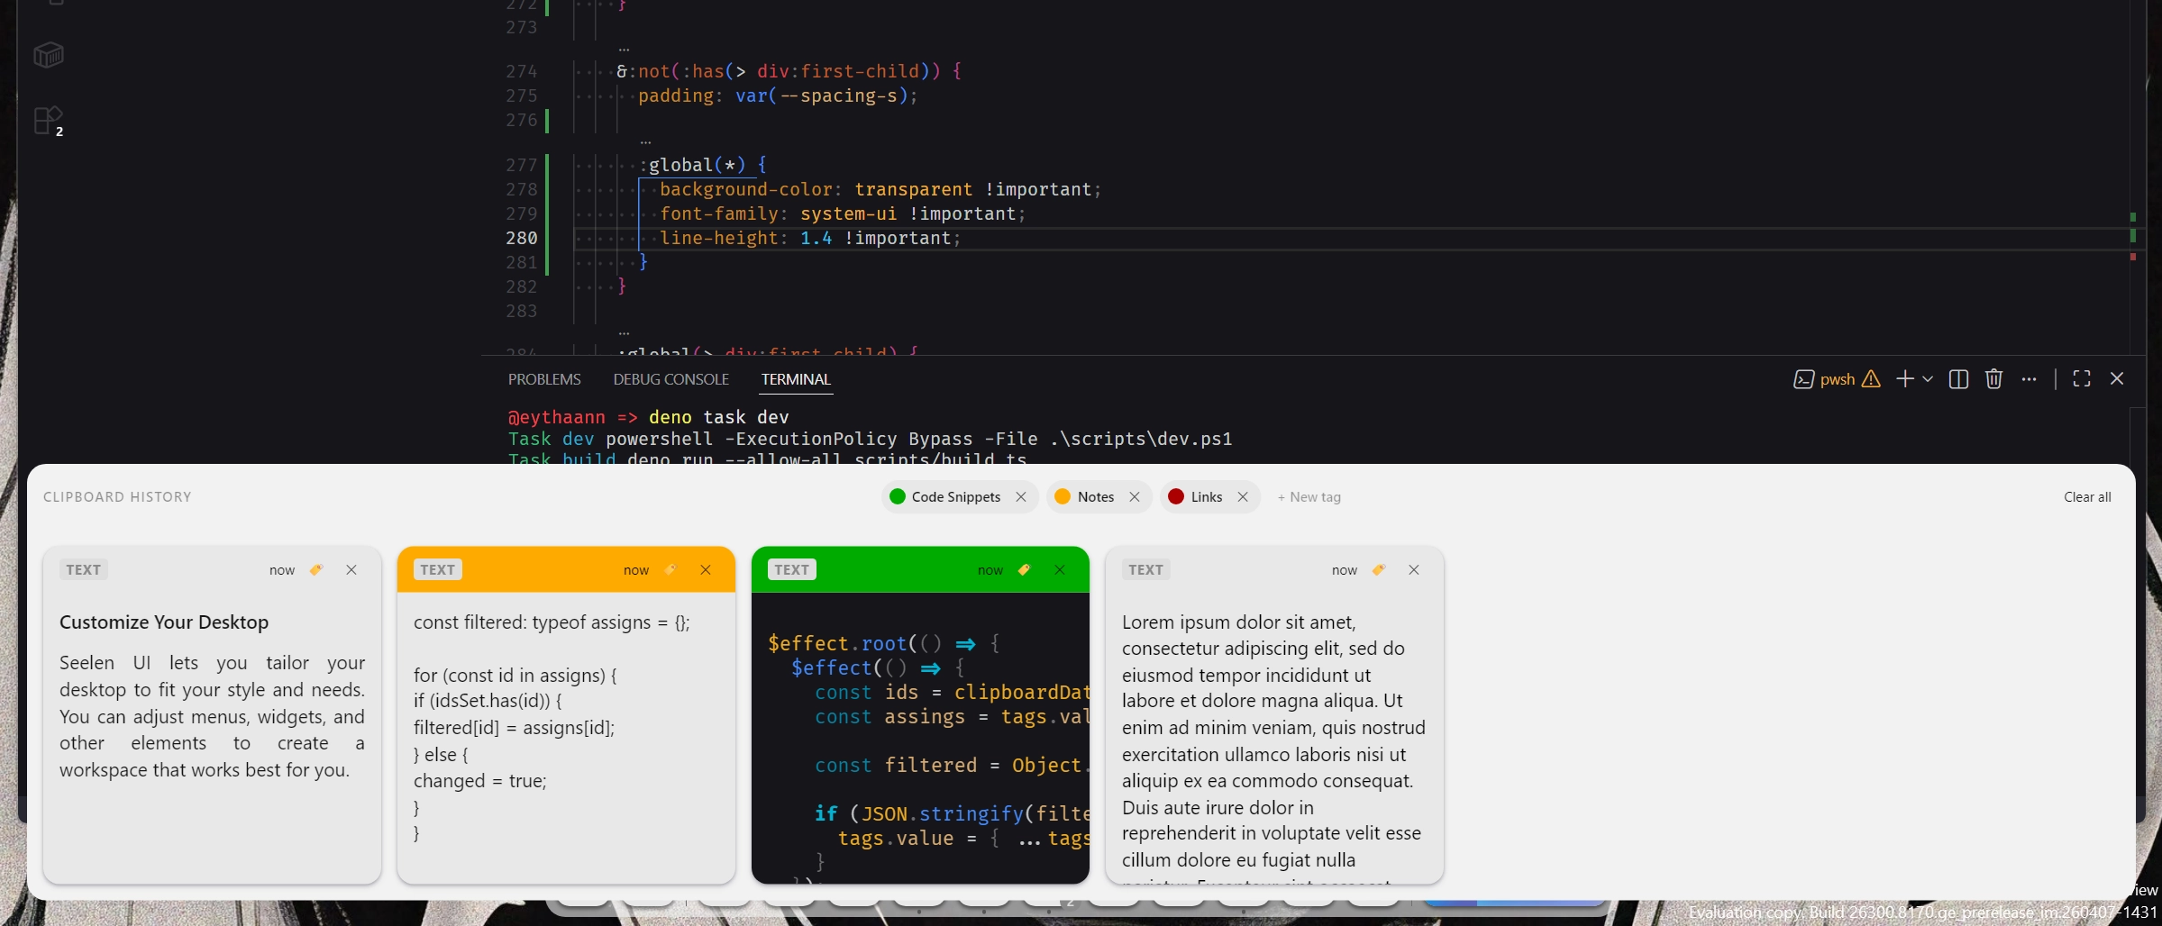Viewport: 2162px width, 926px height.
Task: Split the terminal panel
Action: click(x=1958, y=379)
